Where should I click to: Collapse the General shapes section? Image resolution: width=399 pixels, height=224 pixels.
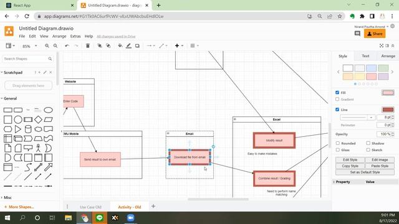point(9,98)
